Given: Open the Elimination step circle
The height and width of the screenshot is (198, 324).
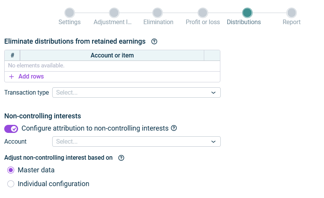Looking at the screenshot, I should [157, 13].
